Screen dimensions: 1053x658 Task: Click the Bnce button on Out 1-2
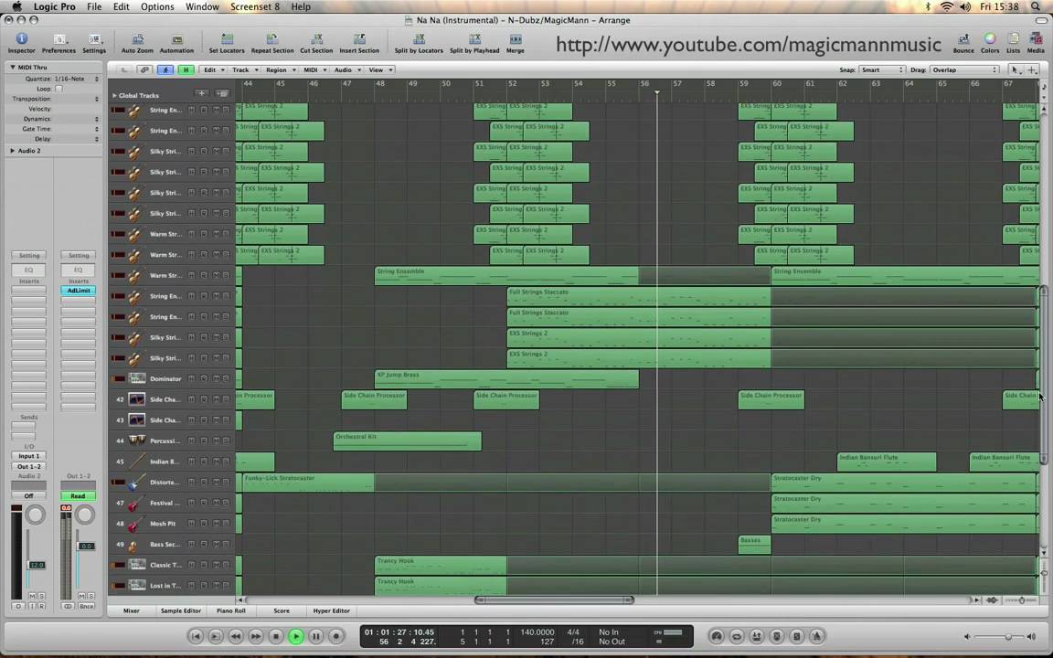[x=87, y=606]
